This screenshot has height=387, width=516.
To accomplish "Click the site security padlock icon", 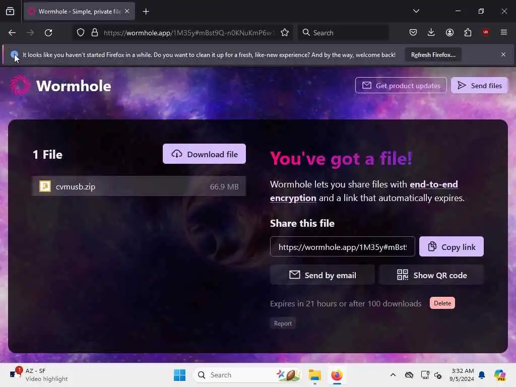I will tap(95, 33).
